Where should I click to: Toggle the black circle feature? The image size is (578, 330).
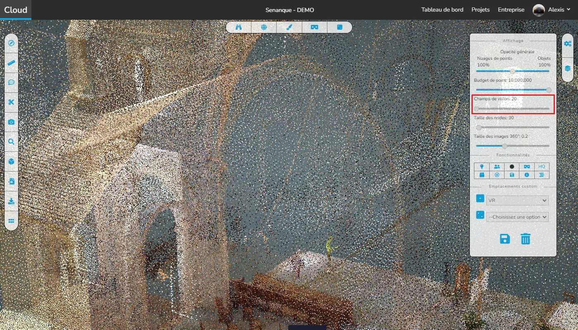pos(512,167)
